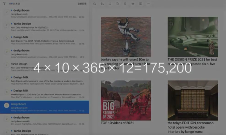
Task: Open Design Milk Weekly Digest LEGO email
Action: 44,94
